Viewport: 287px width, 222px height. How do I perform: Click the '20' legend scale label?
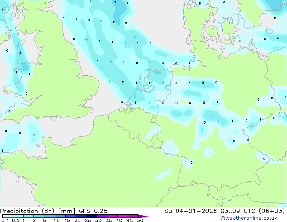77,220
